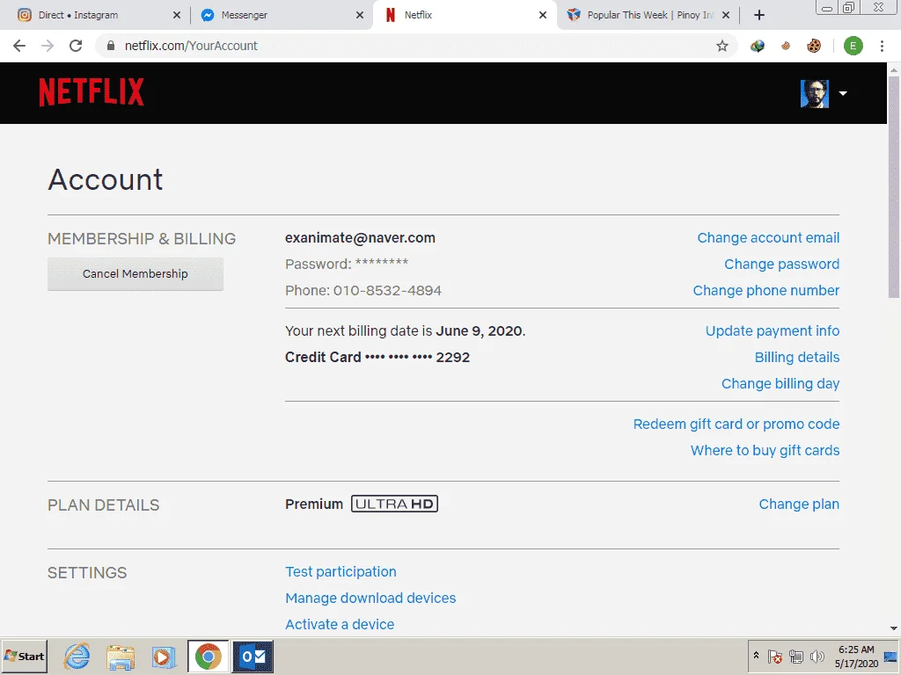Screen dimensions: 901x675
Task: Open Change password link
Action: [x=781, y=264]
